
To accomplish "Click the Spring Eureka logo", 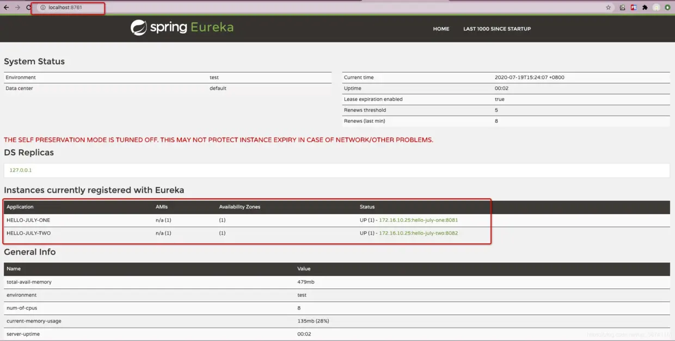I will 182,27.
